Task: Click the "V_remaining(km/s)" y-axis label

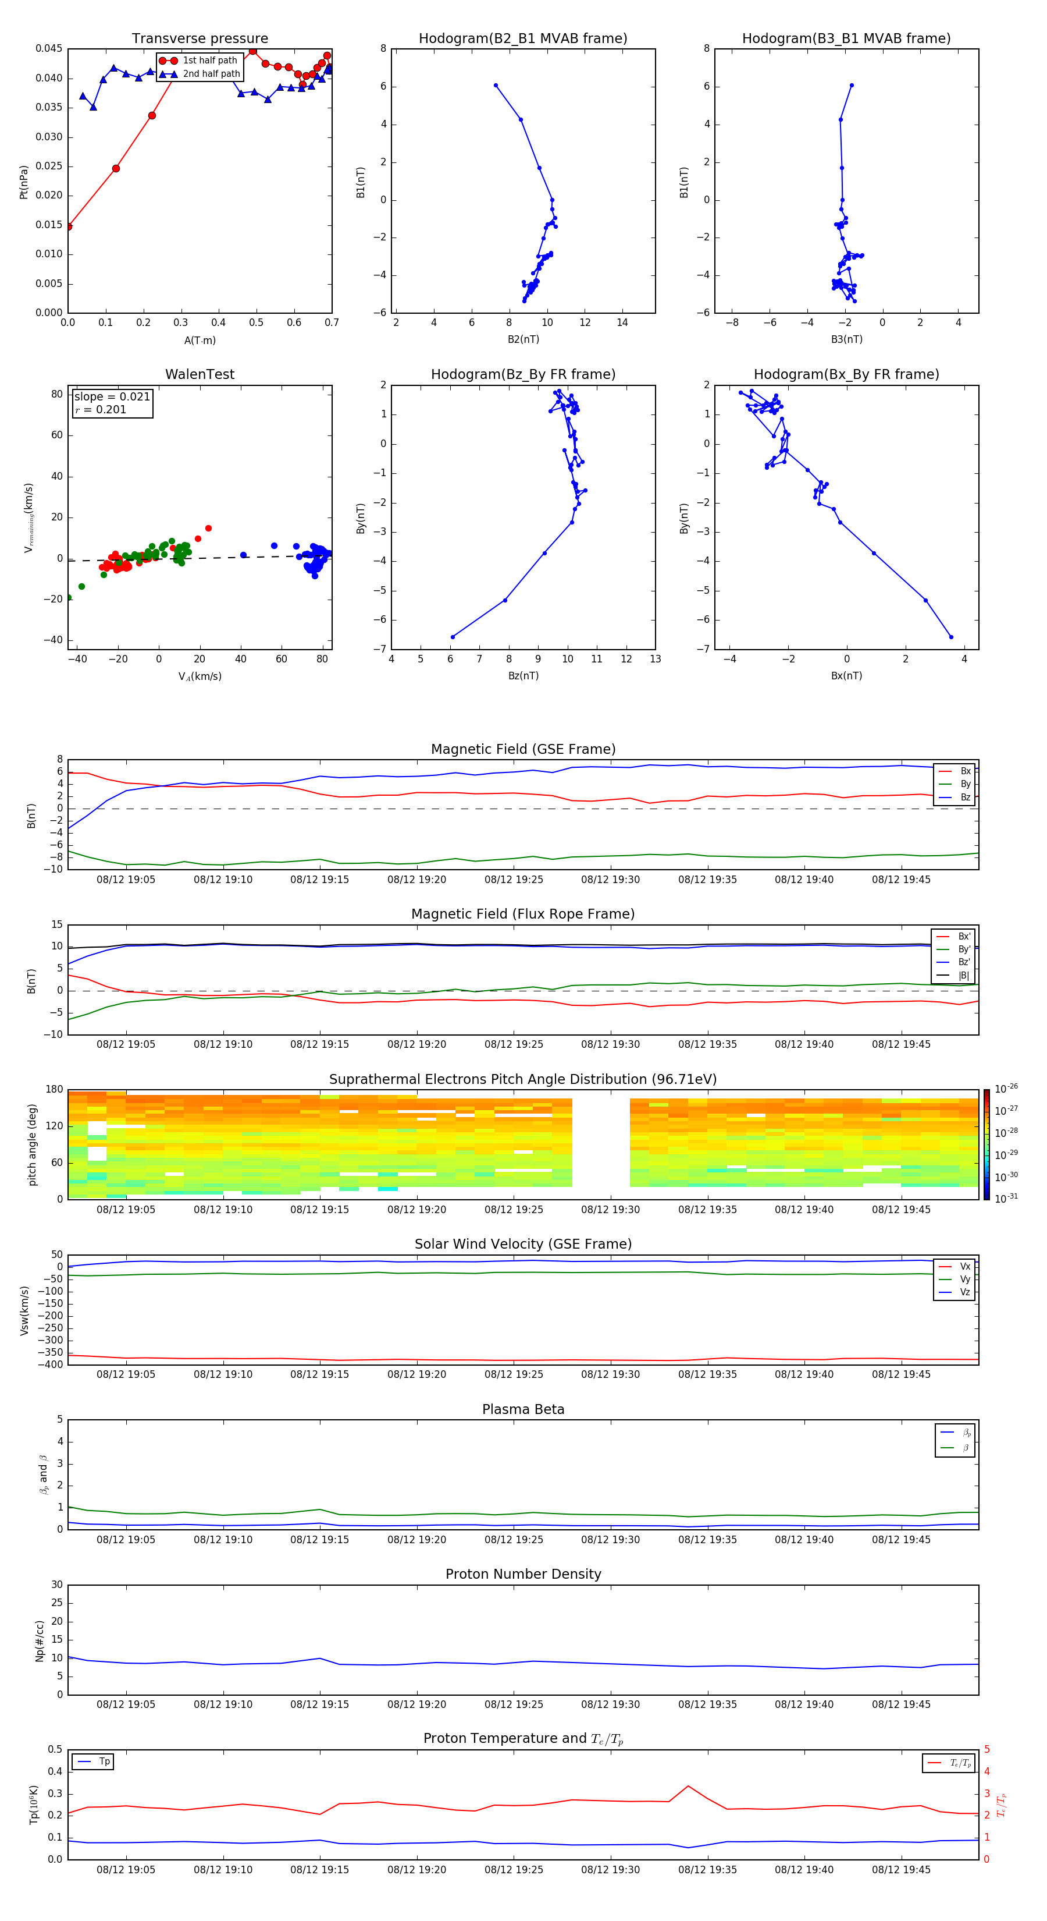Action: coord(29,518)
